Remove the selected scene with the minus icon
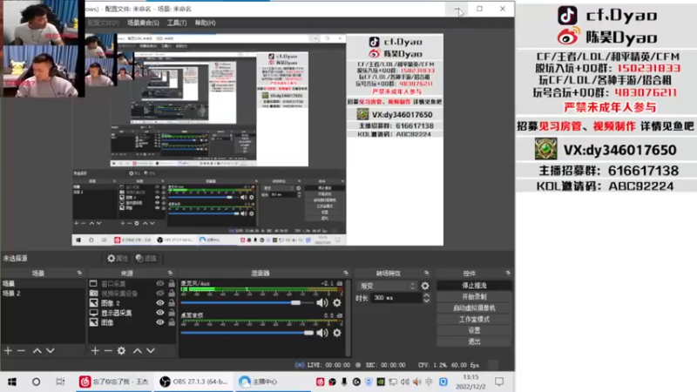 pos(21,351)
